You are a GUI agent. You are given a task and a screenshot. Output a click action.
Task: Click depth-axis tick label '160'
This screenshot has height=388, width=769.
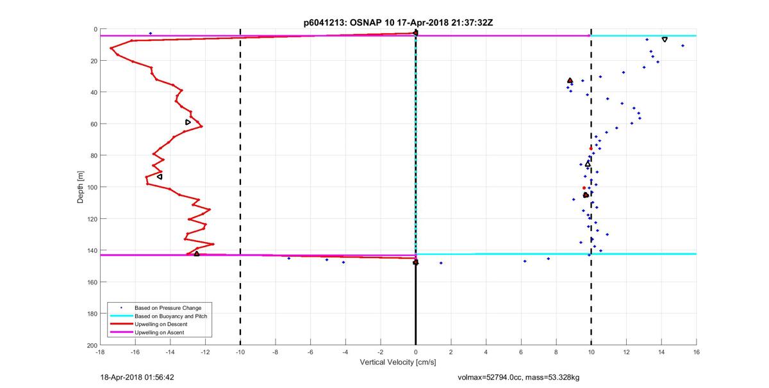[x=93, y=282]
